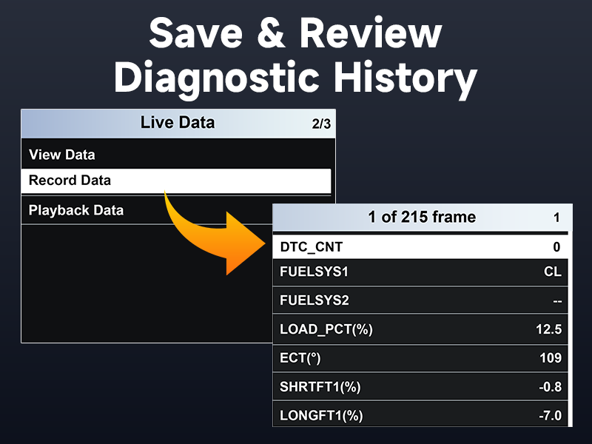The height and width of the screenshot is (444, 592).
Task: Click the -0.8 short fuel trim value
Action: coord(551,387)
